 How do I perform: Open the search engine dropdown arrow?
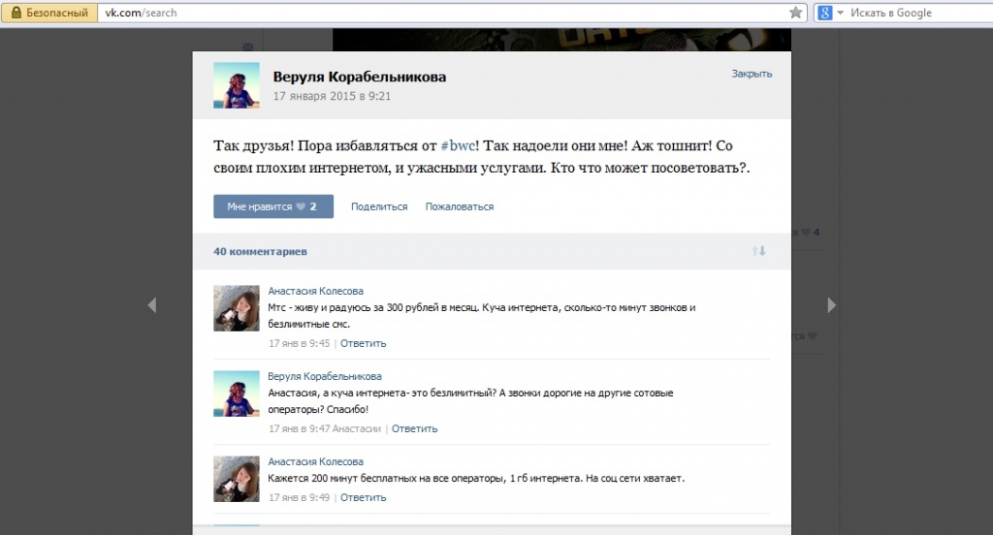click(x=840, y=13)
